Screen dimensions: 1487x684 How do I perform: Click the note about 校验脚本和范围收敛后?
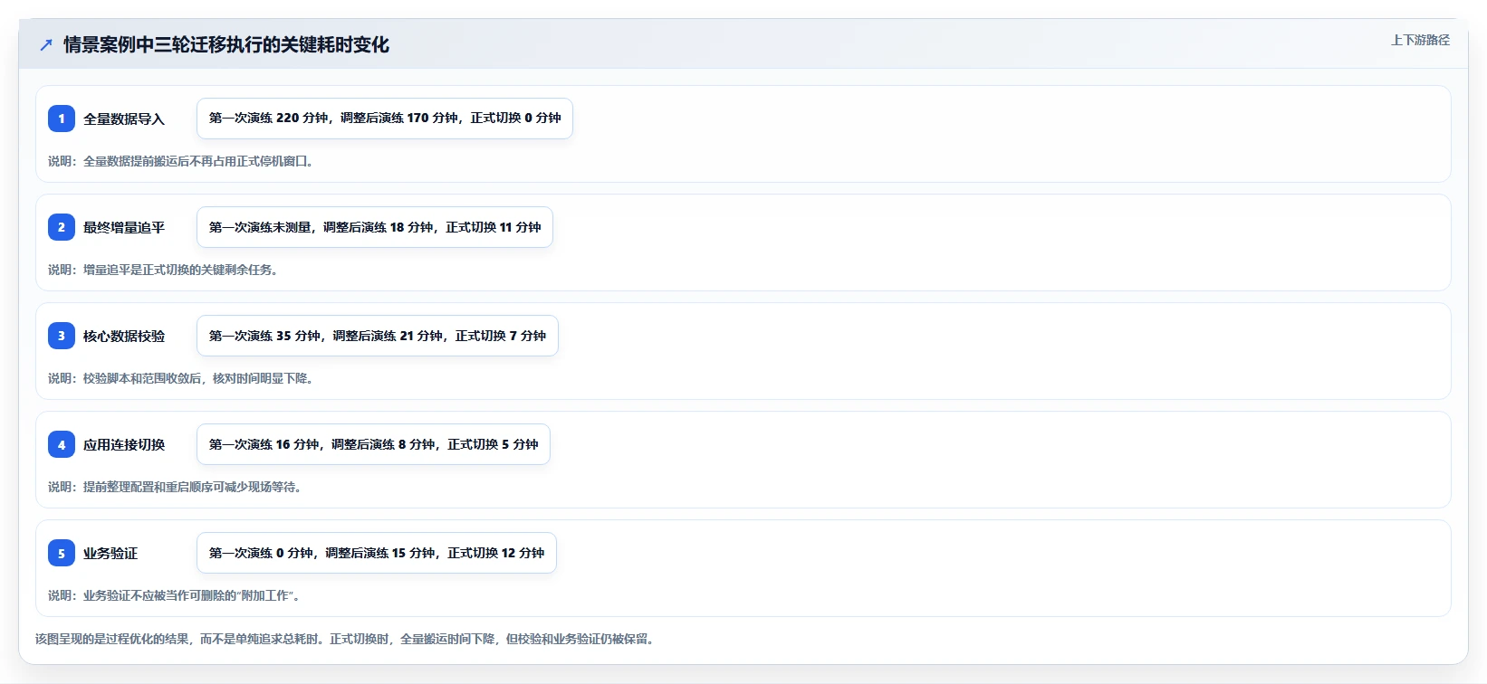[181, 378]
